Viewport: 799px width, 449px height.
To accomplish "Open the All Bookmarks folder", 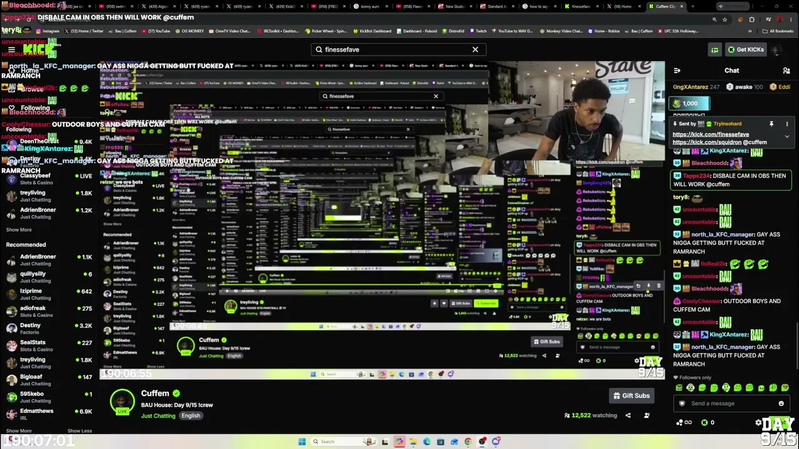I will (778, 31).
